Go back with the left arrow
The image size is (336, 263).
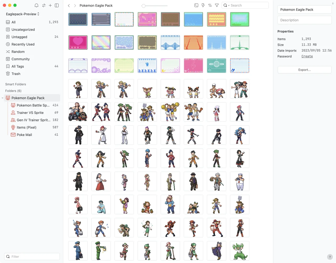click(69, 6)
